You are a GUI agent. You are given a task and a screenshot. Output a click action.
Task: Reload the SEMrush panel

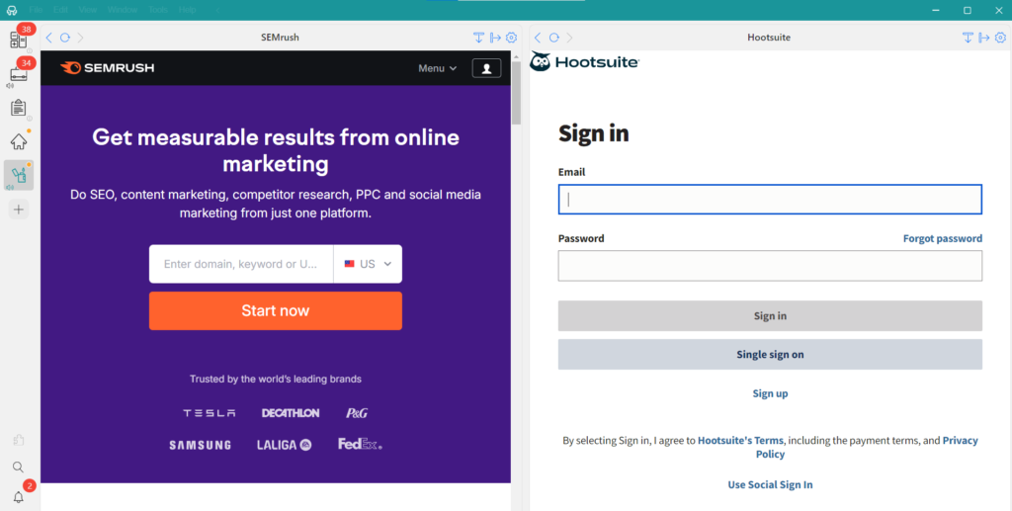[x=64, y=38]
